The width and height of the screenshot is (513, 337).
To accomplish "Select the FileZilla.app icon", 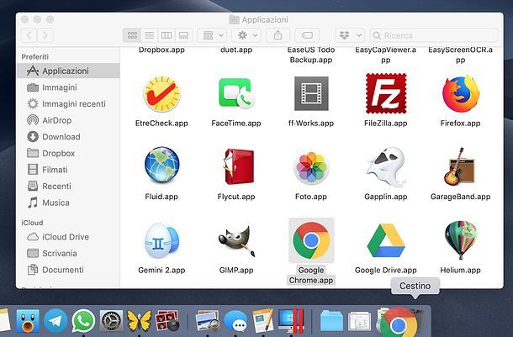I will [386, 93].
